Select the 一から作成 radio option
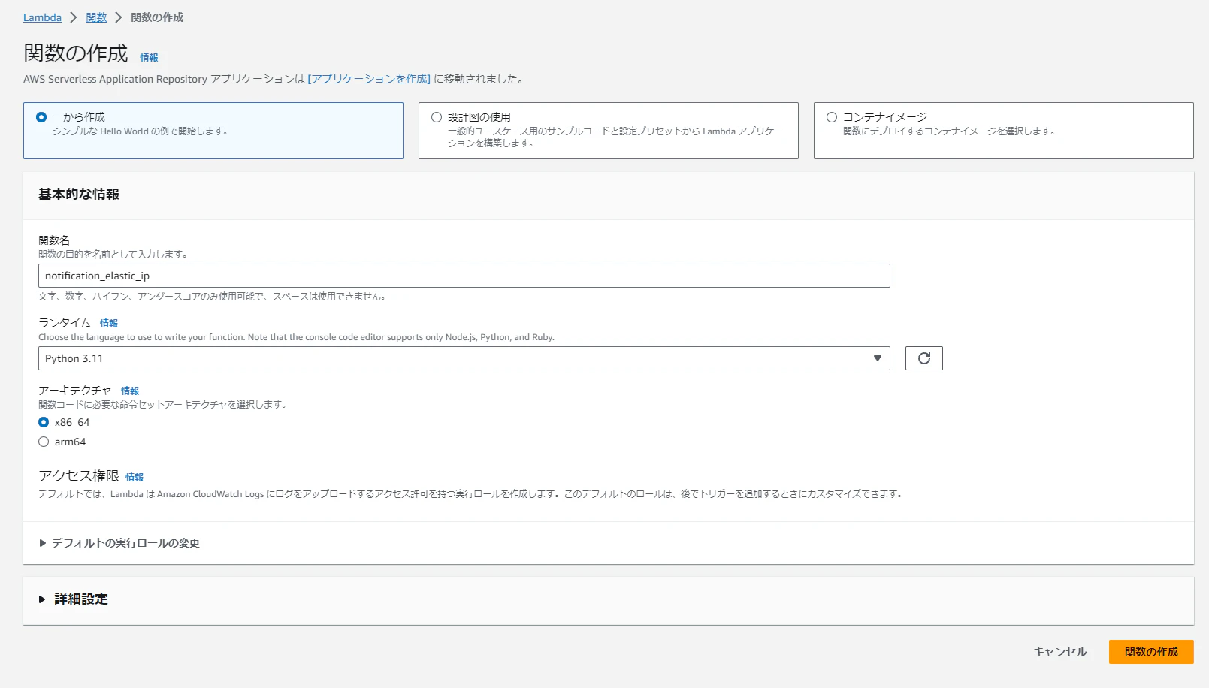The image size is (1209, 688). [x=41, y=117]
